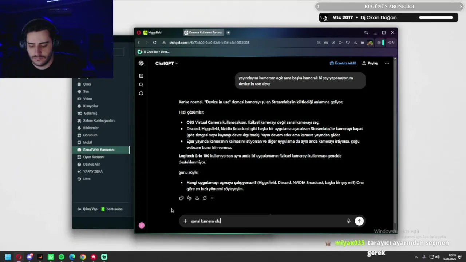Open Discord from the taskbar

(x=29, y=257)
